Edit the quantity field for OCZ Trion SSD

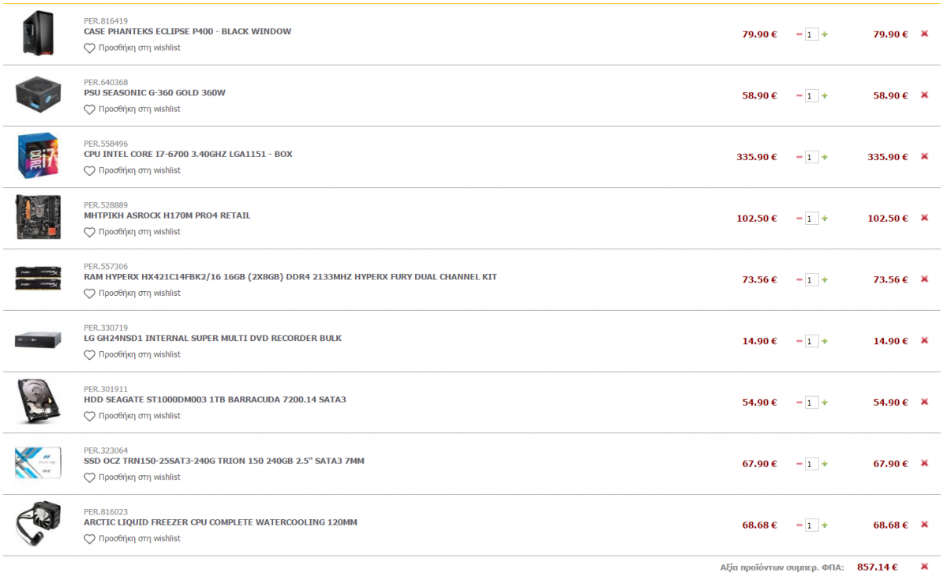[x=812, y=464]
